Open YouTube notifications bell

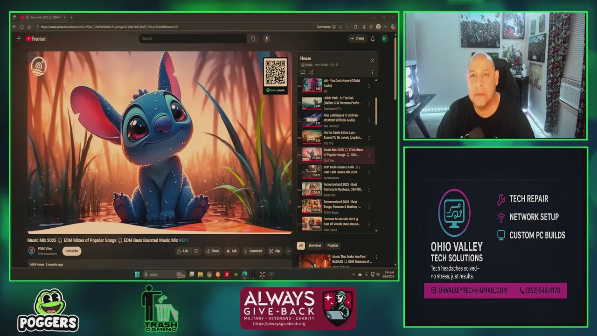tap(373, 39)
